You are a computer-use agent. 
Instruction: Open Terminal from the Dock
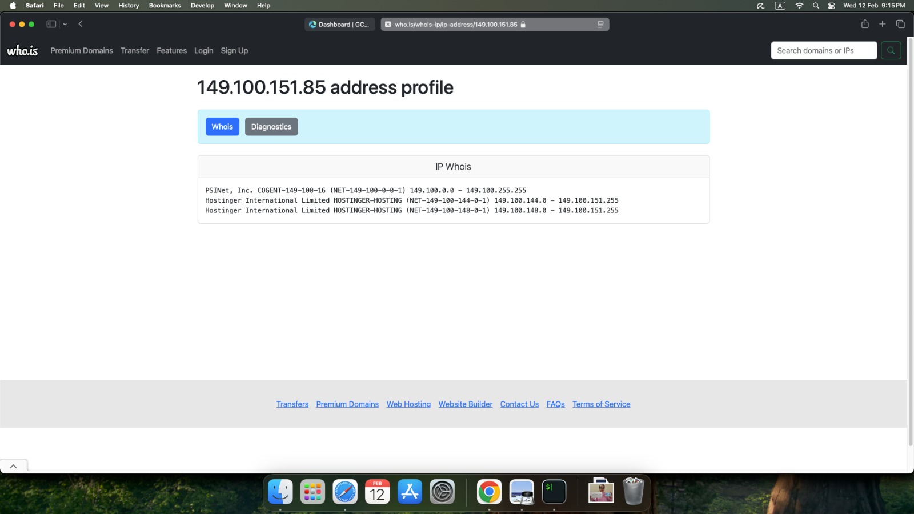(554, 492)
